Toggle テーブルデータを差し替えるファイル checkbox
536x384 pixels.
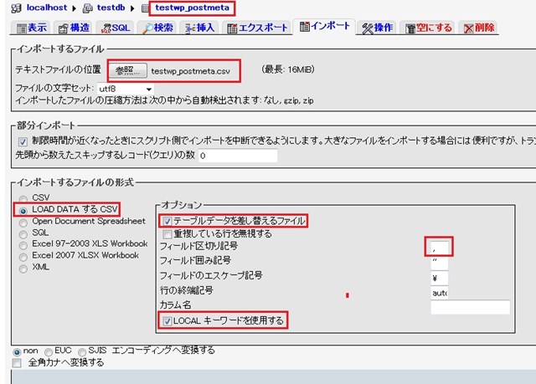(x=167, y=221)
